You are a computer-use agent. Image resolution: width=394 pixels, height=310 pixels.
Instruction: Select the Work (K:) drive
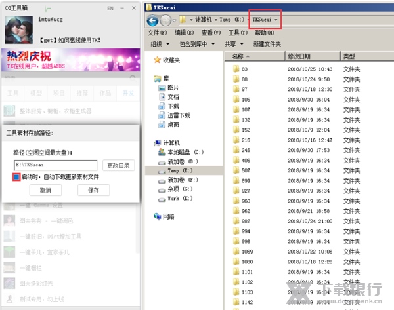(x=175, y=199)
